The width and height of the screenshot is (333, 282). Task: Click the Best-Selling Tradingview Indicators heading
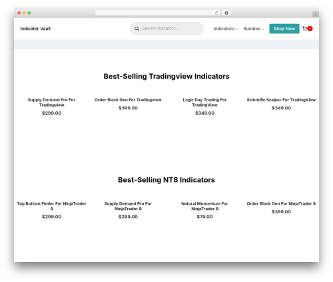tap(166, 76)
